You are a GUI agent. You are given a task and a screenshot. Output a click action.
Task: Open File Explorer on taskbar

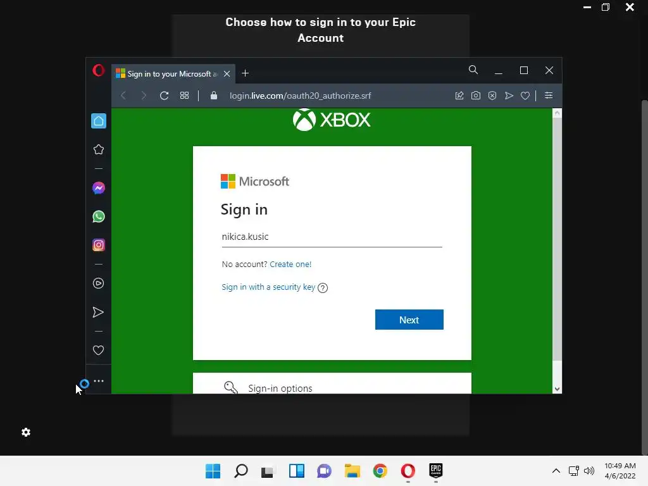click(352, 471)
